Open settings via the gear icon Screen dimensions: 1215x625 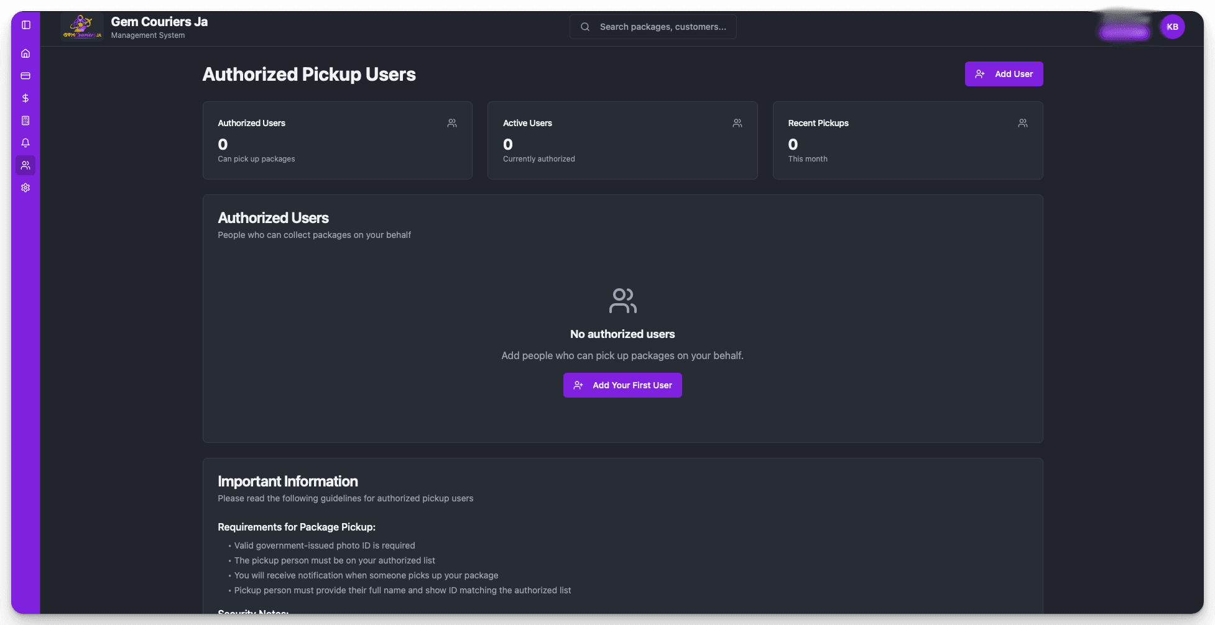tap(25, 188)
